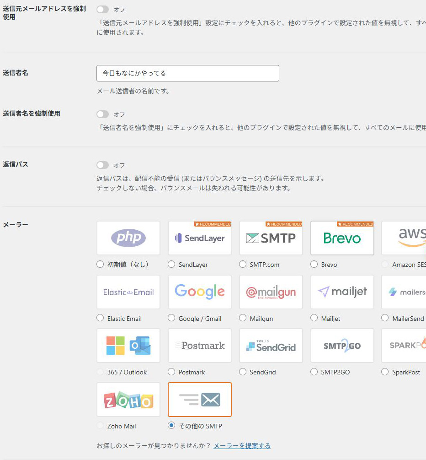Click the SparkPost logo card

(404, 346)
